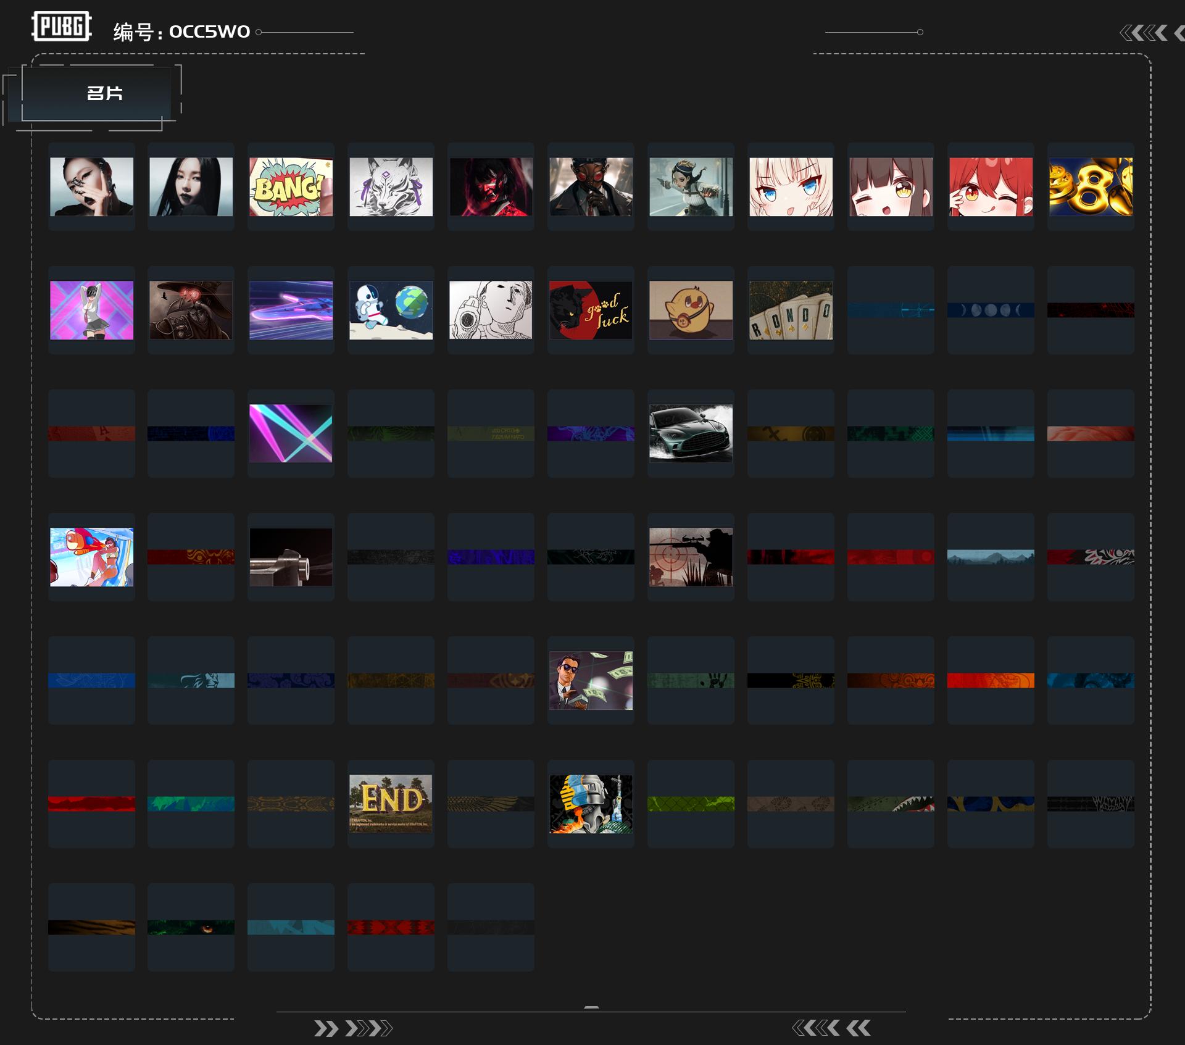Pick the good luck black cat nameplate
This screenshot has height=1045, width=1185.
coord(591,310)
